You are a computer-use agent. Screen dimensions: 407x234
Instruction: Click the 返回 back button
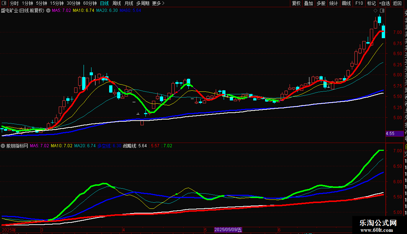click(x=397, y=3)
